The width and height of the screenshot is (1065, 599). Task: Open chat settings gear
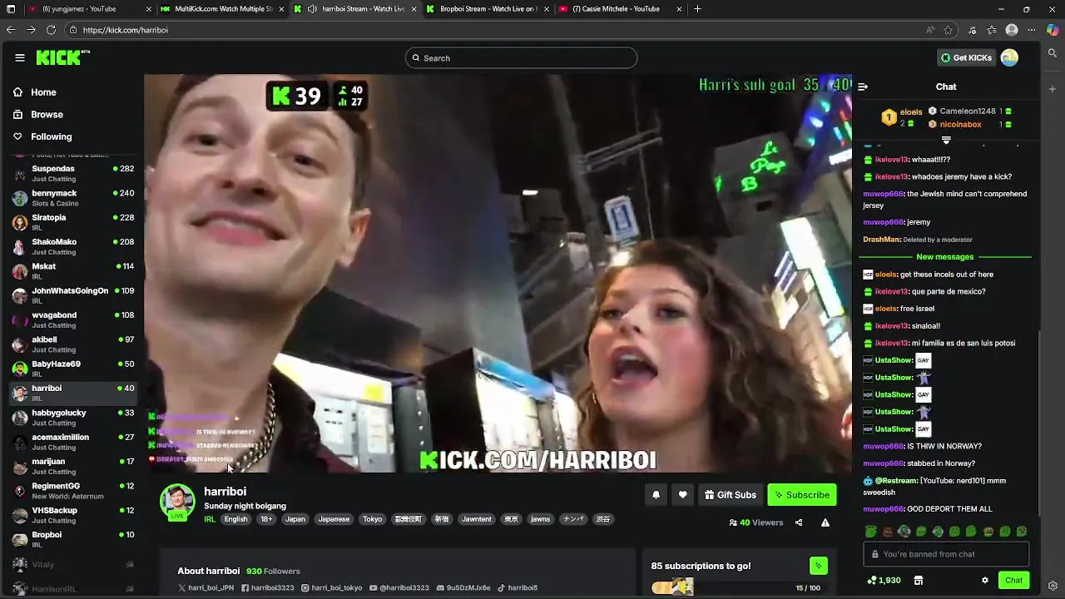pos(985,580)
